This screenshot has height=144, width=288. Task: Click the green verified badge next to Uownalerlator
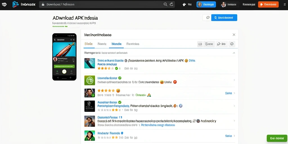pos(120,78)
